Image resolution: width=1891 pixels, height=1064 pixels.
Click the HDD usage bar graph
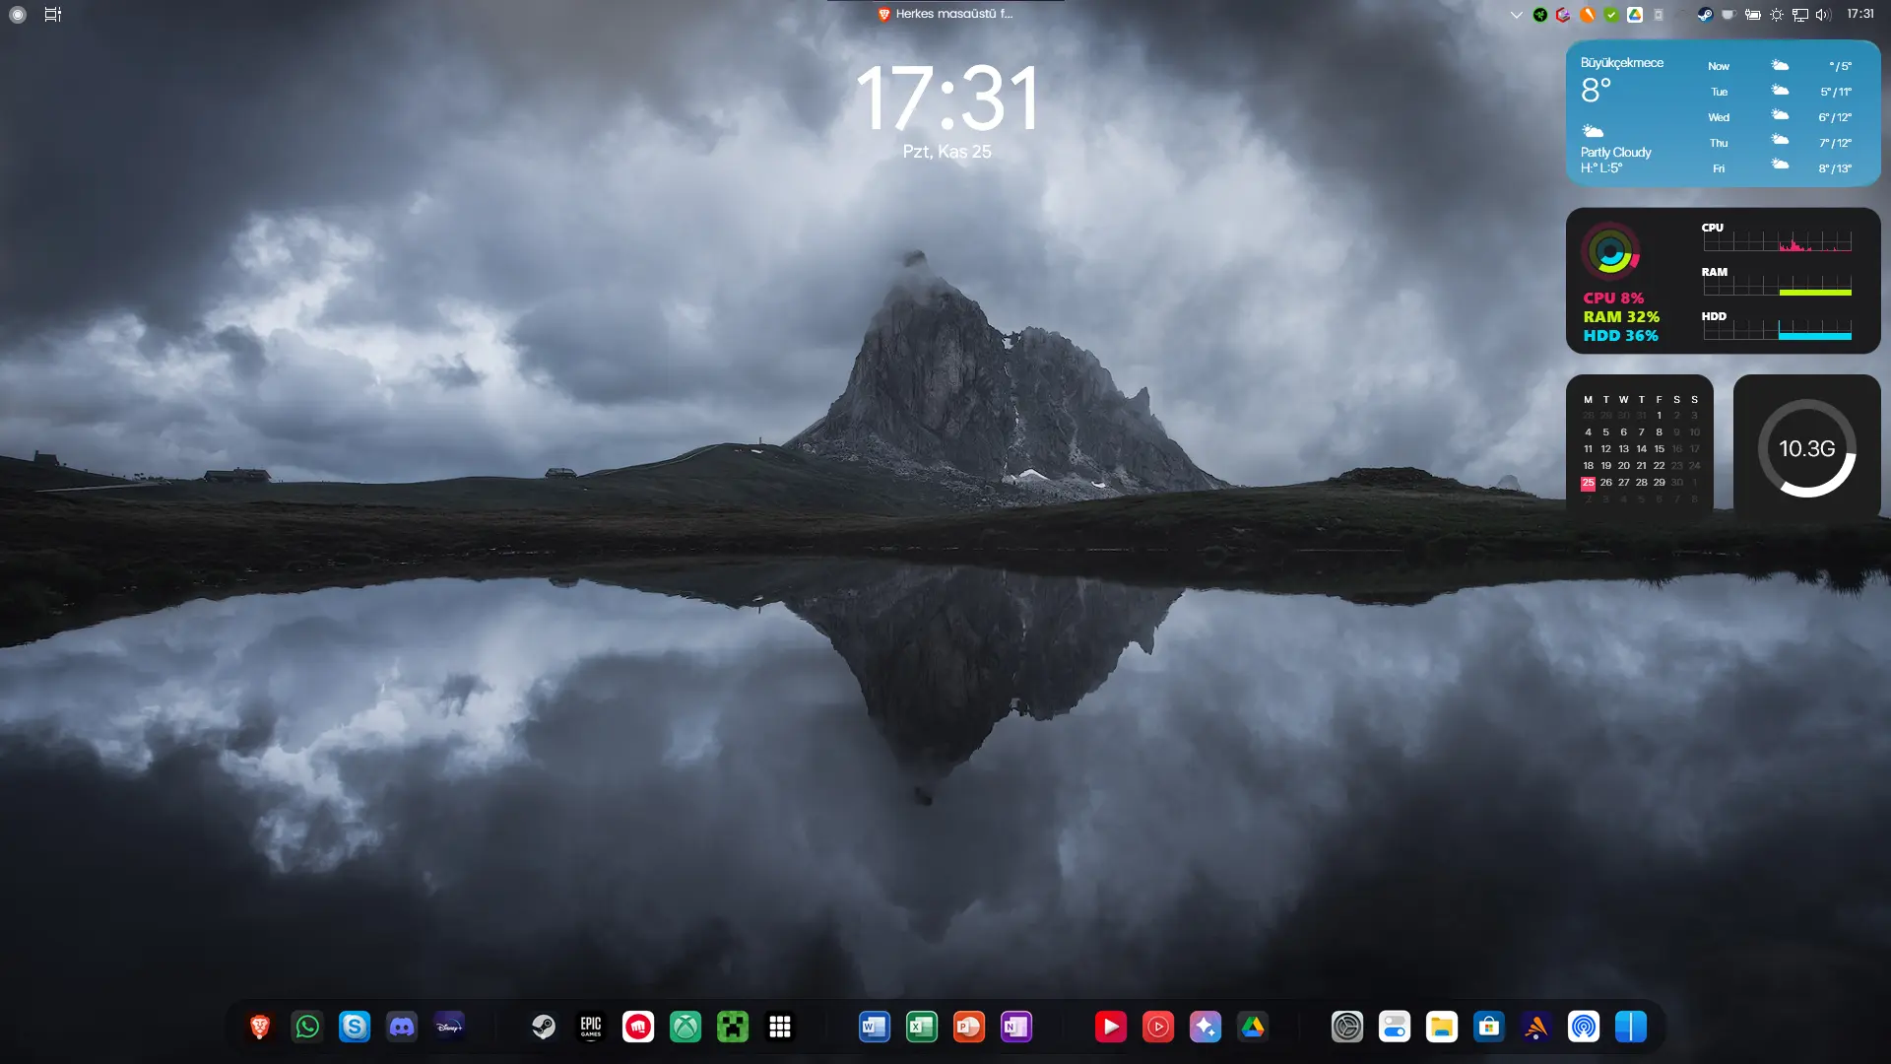click(x=1778, y=330)
